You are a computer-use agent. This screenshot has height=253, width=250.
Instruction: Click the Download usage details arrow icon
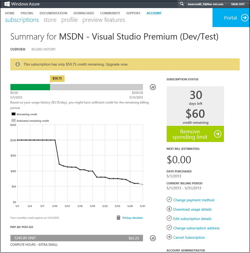coord(169,209)
